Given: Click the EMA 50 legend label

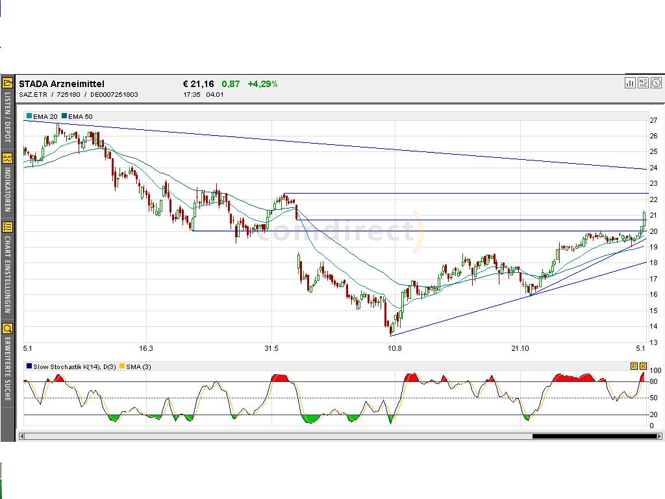Looking at the screenshot, I should [81, 117].
